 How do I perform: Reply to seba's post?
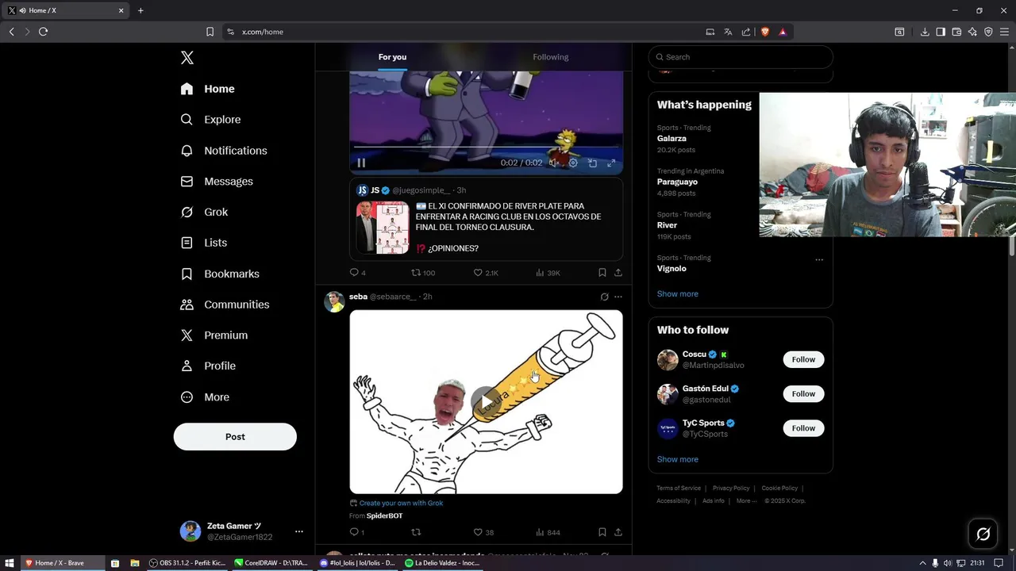coord(357,532)
